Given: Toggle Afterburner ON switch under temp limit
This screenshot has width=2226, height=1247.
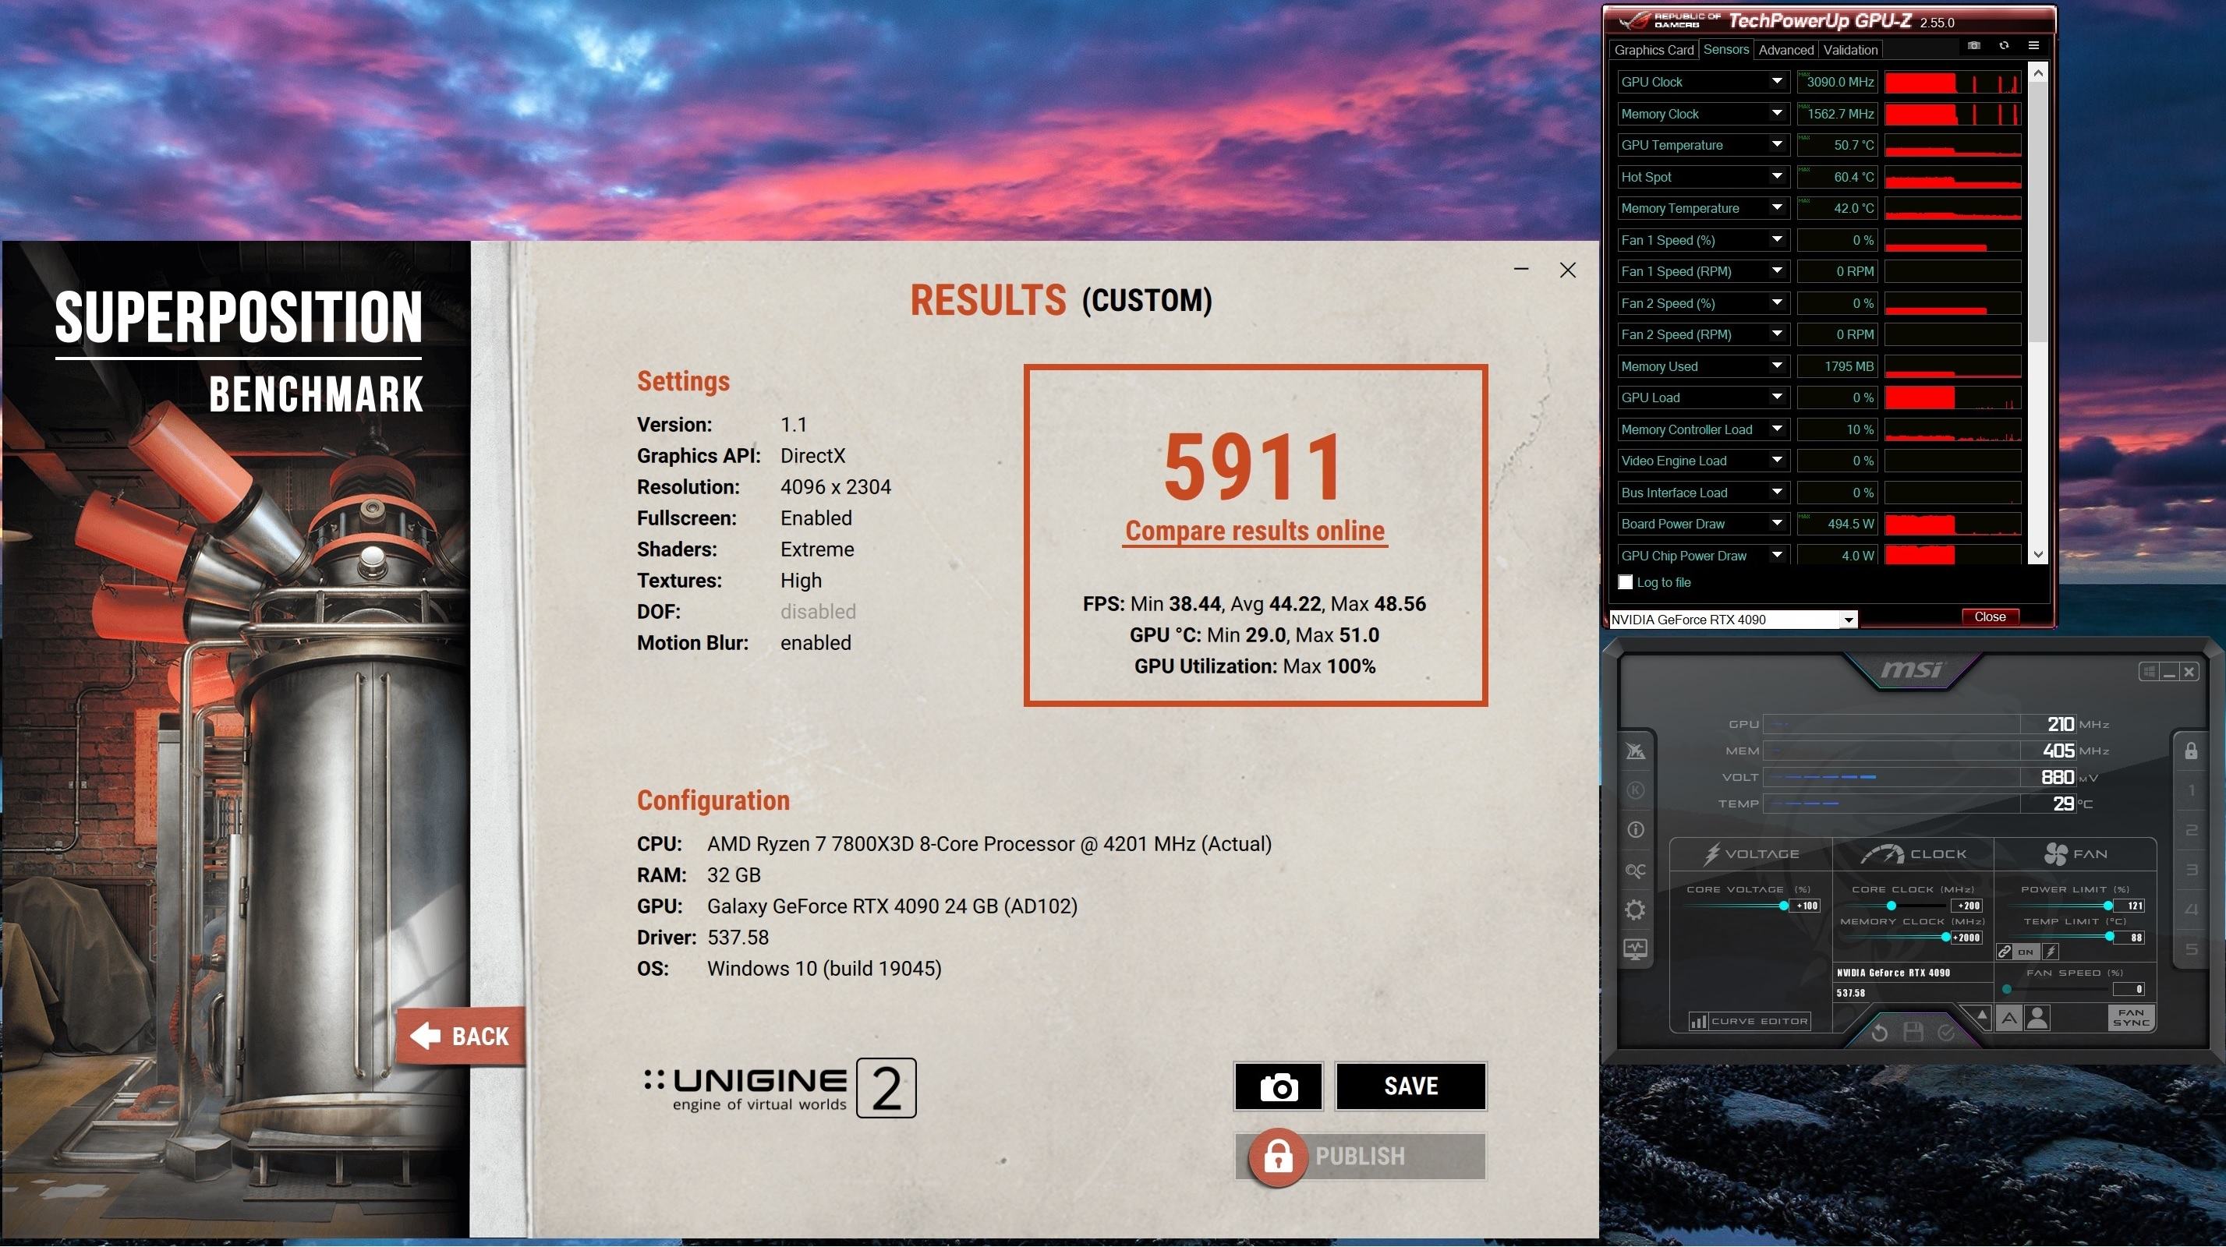Looking at the screenshot, I should (2026, 951).
